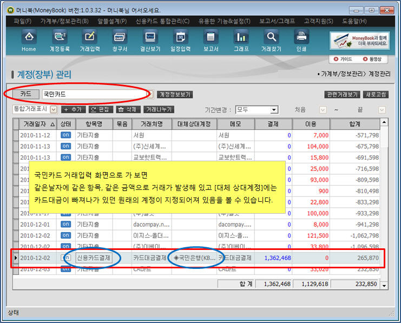The width and height of the screenshot is (401, 323).
Task: Expand the 통합거래표시 dropdown
Action: pyautogui.click(x=54, y=109)
